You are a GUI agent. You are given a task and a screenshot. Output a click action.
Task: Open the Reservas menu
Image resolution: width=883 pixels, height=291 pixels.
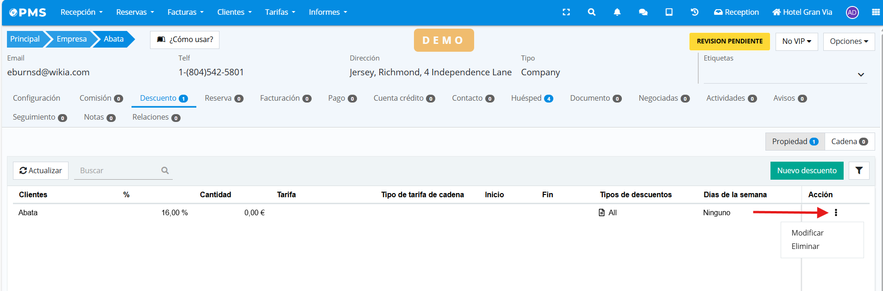[135, 12]
